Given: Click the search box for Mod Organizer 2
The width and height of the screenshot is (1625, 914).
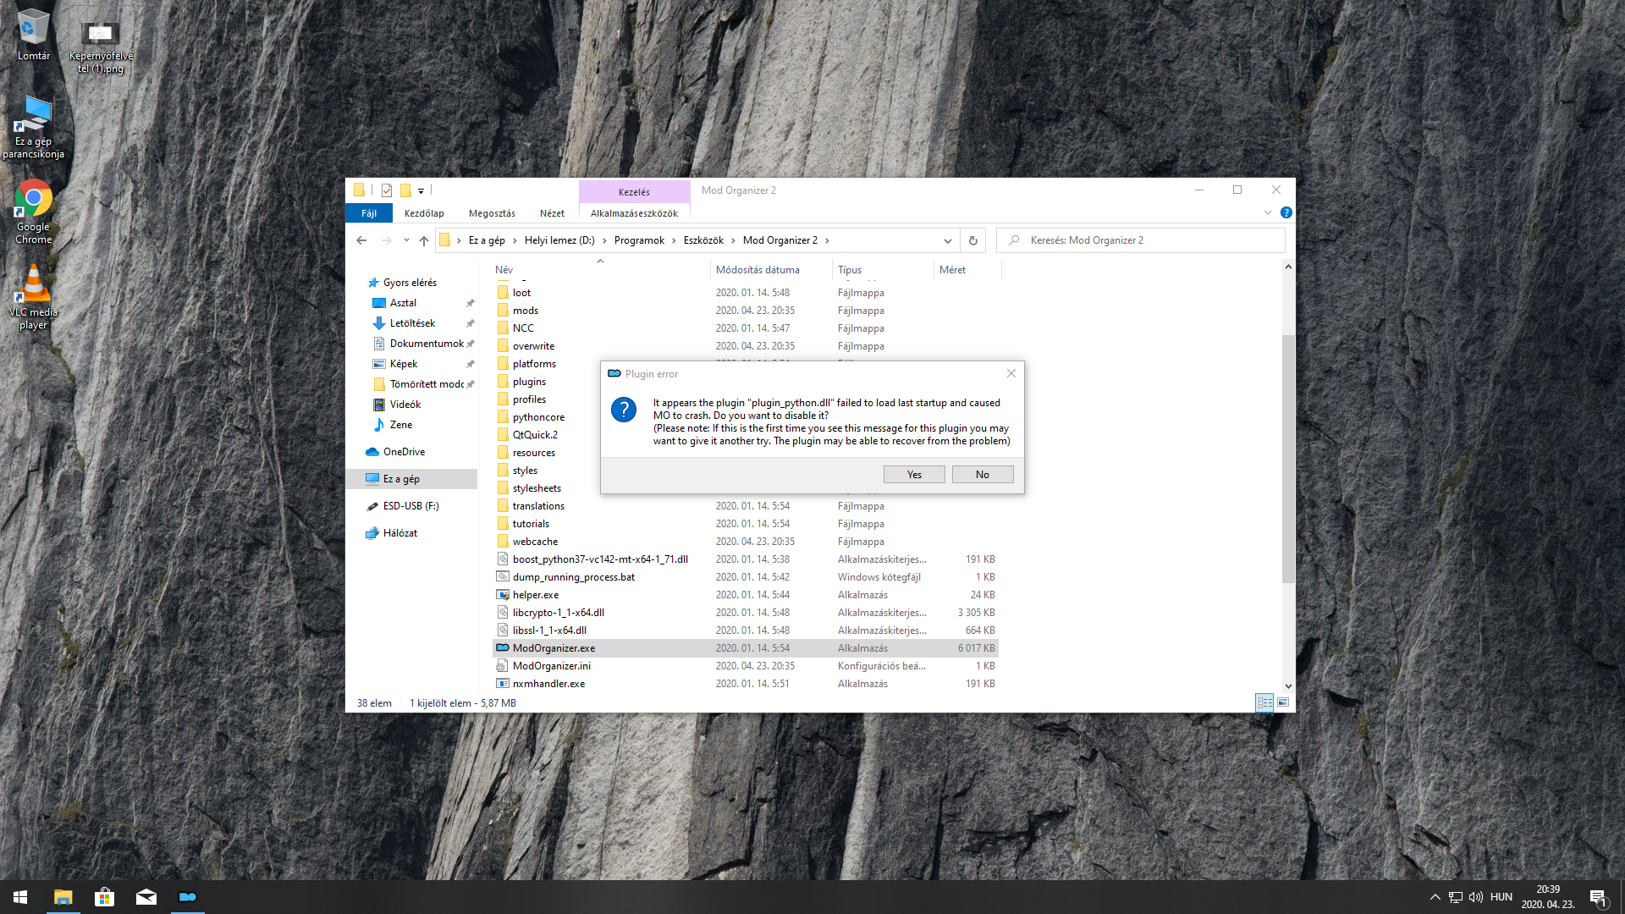Looking at the screenshot, I should tap(1141, 240).
